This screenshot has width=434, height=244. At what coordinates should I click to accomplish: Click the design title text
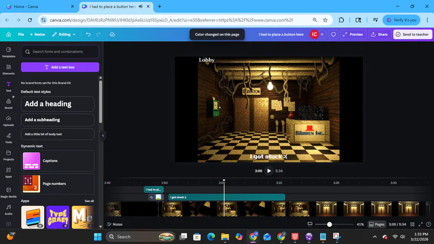281,34
